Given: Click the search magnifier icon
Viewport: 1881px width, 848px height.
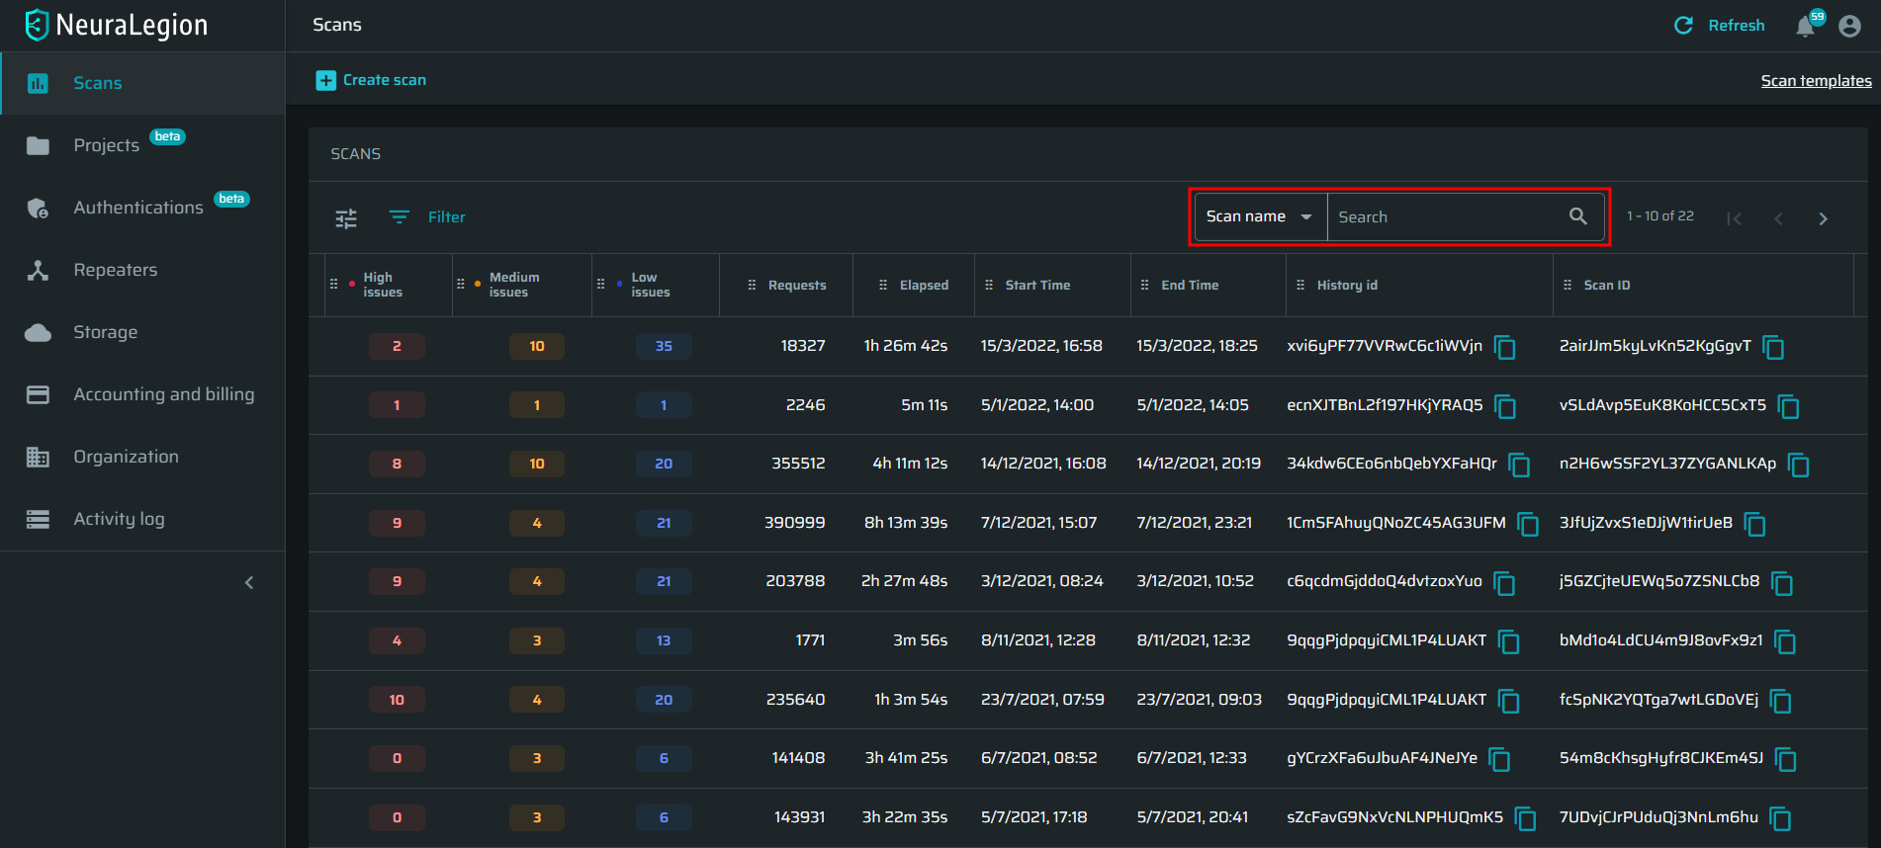Looking at the screenshot, I should [x=1578, y=216].
